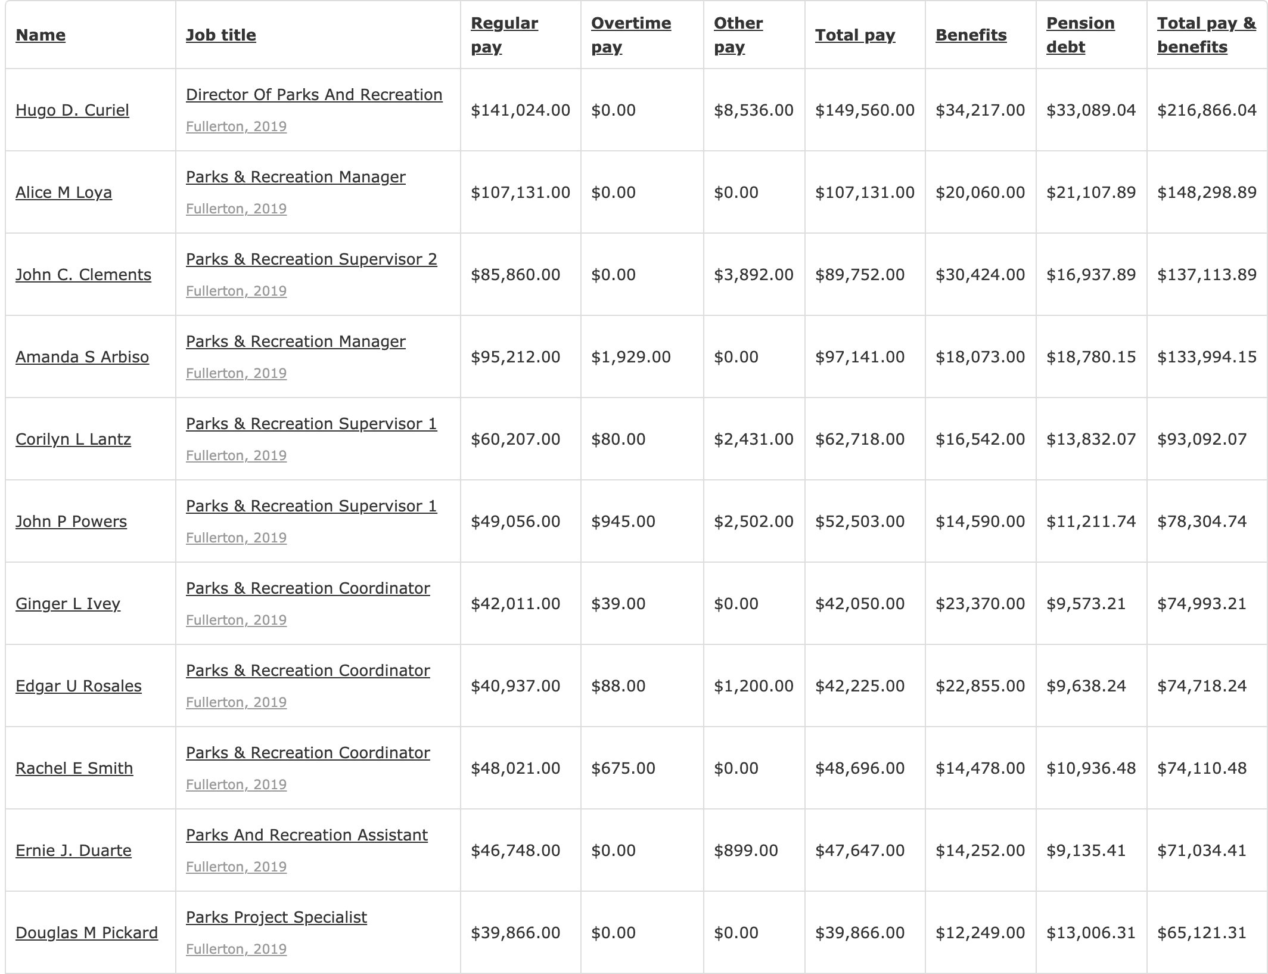Select total pay value $52,503.00

tap(860, 522)
